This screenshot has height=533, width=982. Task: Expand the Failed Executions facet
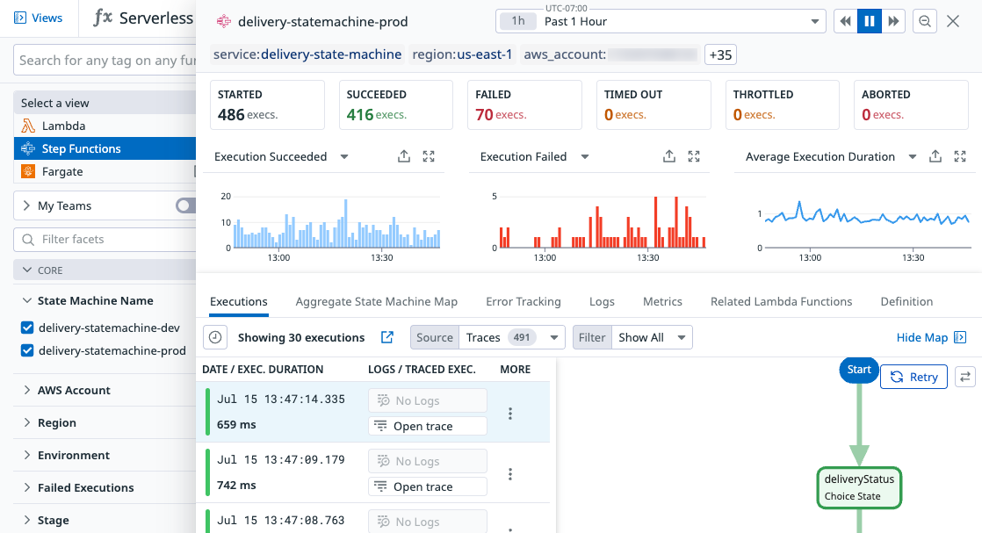coord(27,487)
